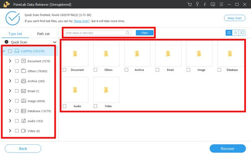
Task: Expand the Audio (163) tree node
Action: [x=10, y=121]
